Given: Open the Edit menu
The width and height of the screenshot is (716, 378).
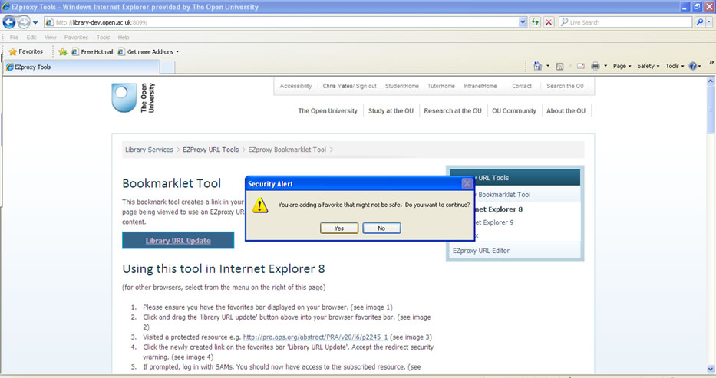Looking at the screenshot, I should click(x=31, y=37).
